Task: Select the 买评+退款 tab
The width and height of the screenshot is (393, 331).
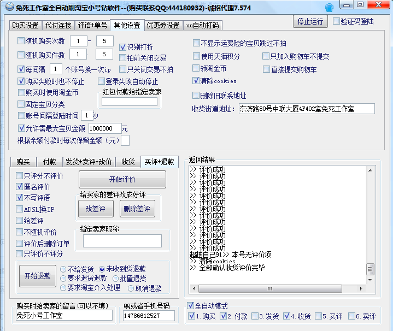Action: coord(160,162)
